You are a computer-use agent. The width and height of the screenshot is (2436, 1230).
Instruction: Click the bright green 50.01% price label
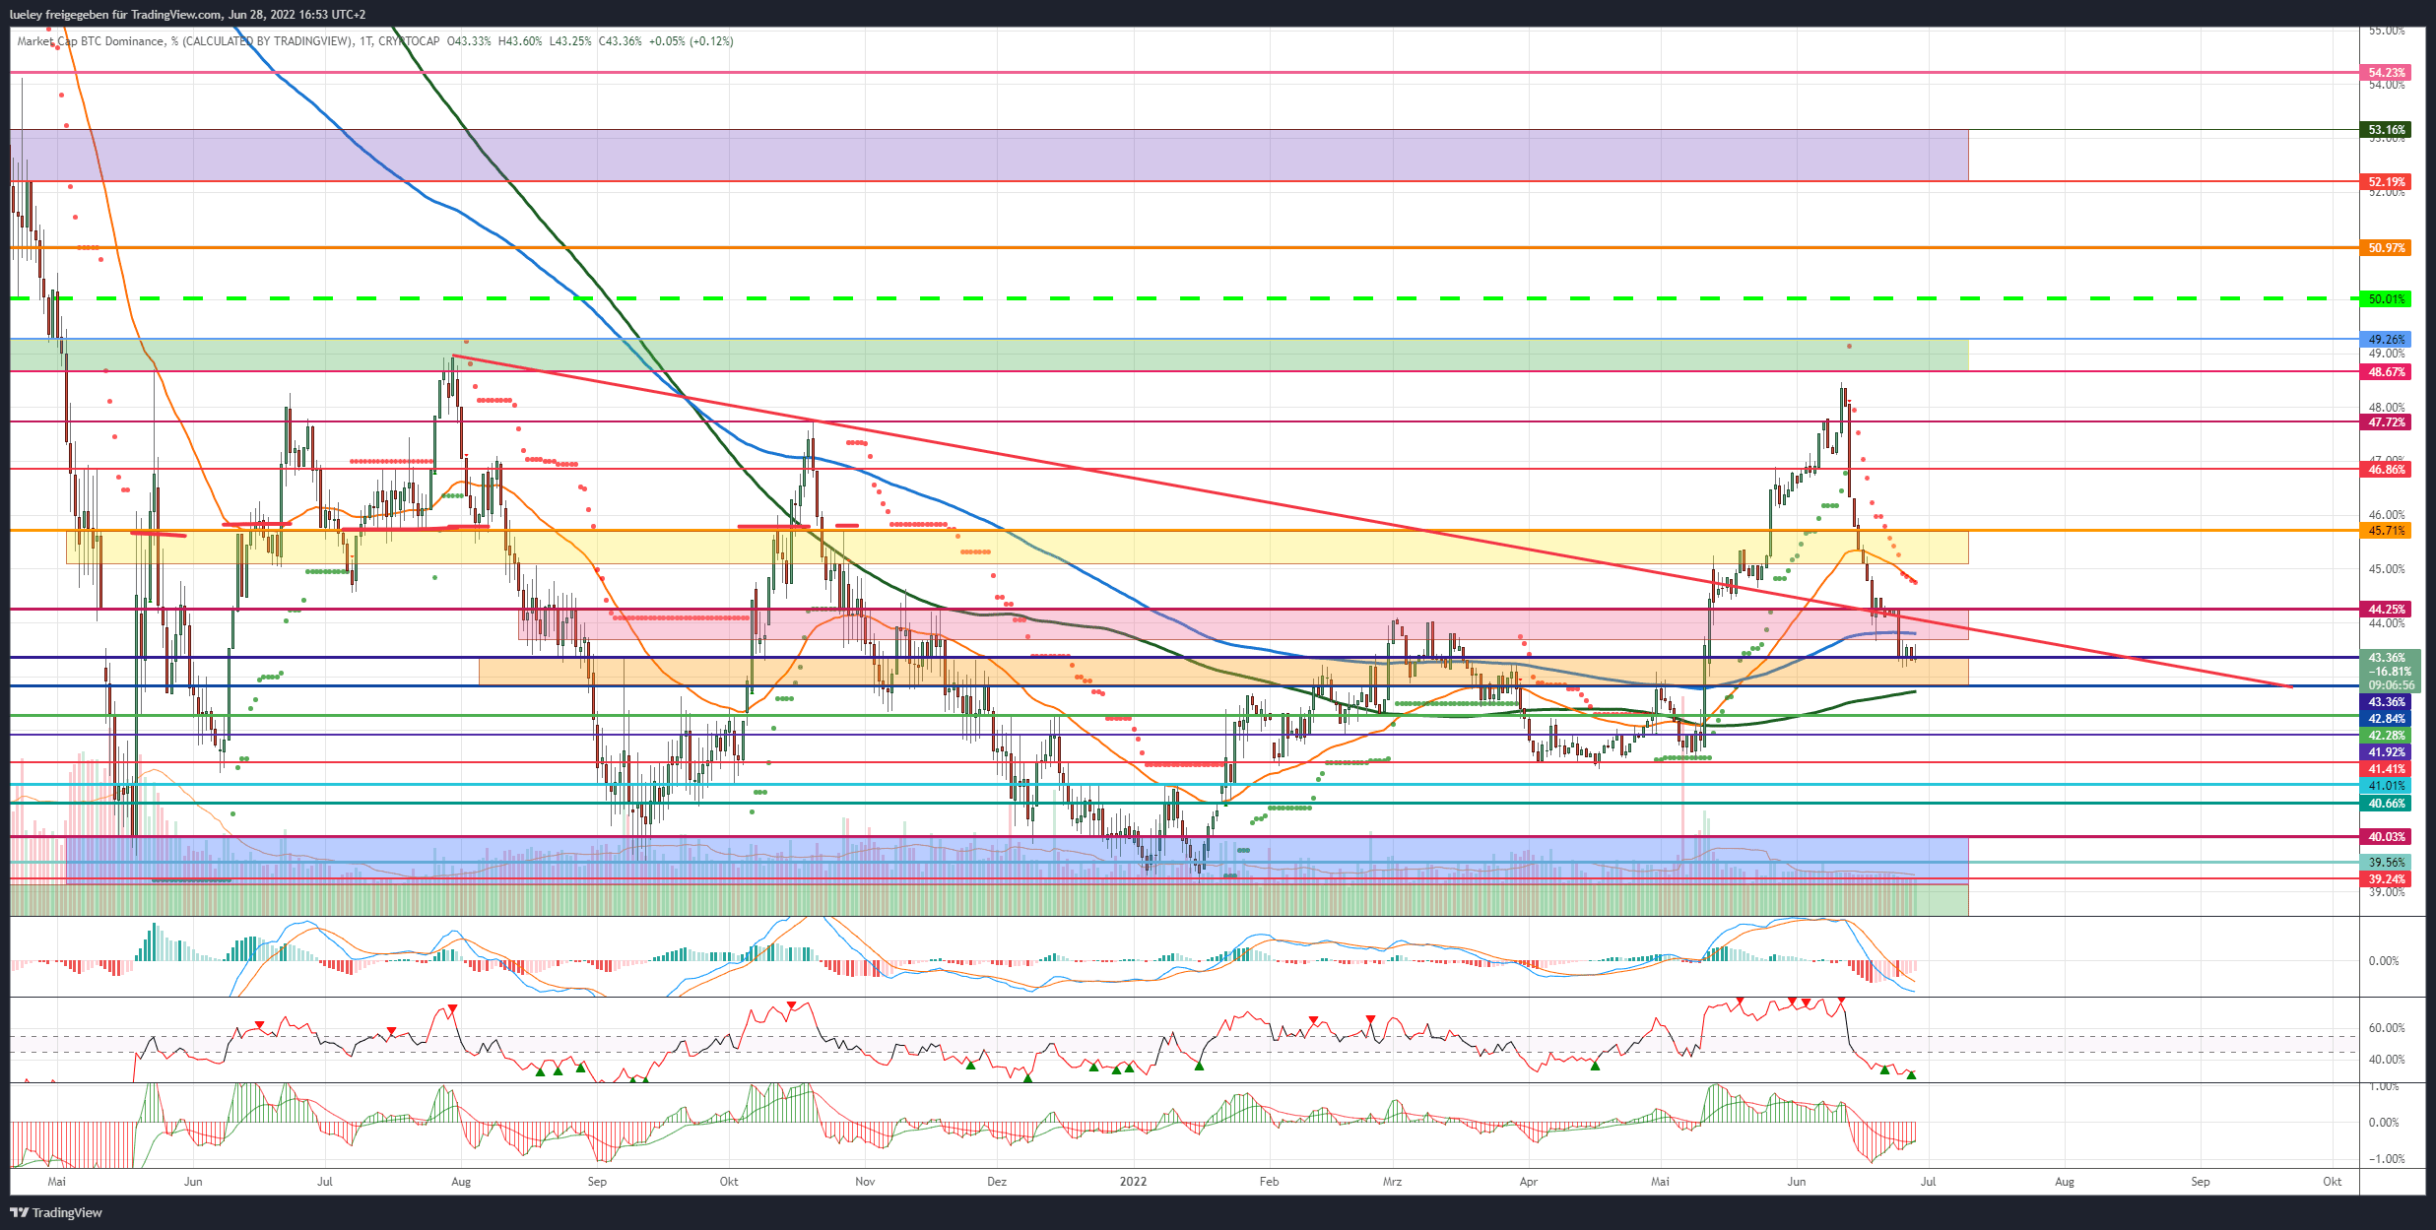pyautogui.click(x=2387, y=299)
